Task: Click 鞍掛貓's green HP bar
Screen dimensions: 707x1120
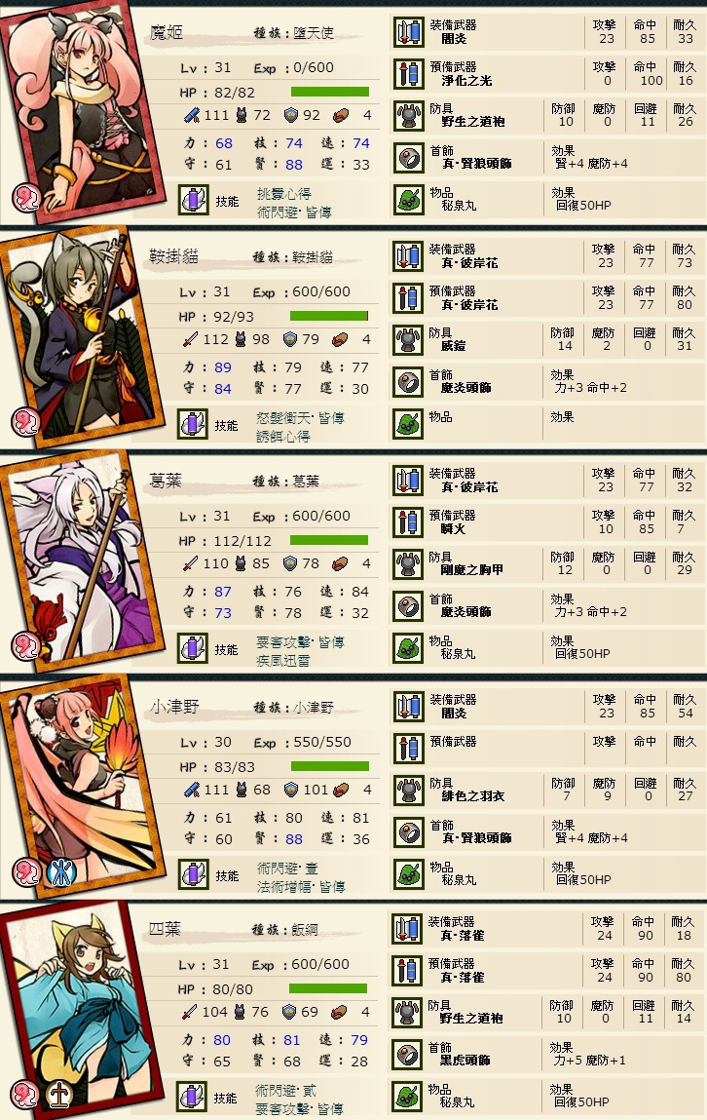Action: point(329,316)
